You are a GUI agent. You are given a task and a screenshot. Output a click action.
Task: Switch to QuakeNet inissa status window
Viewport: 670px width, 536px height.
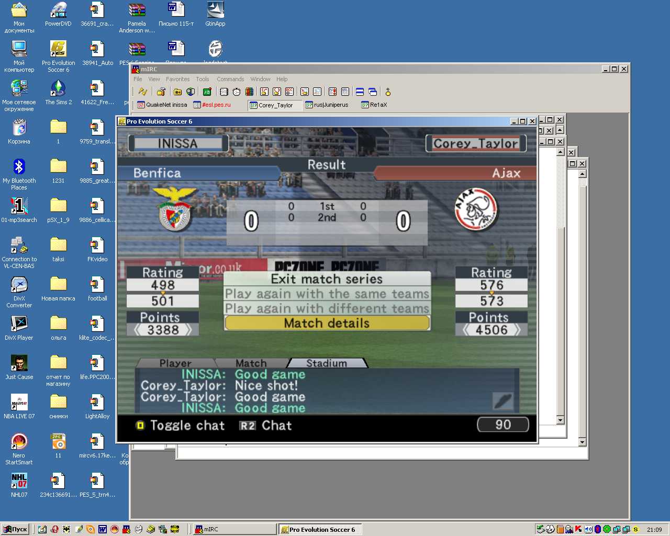click(162, 105)
